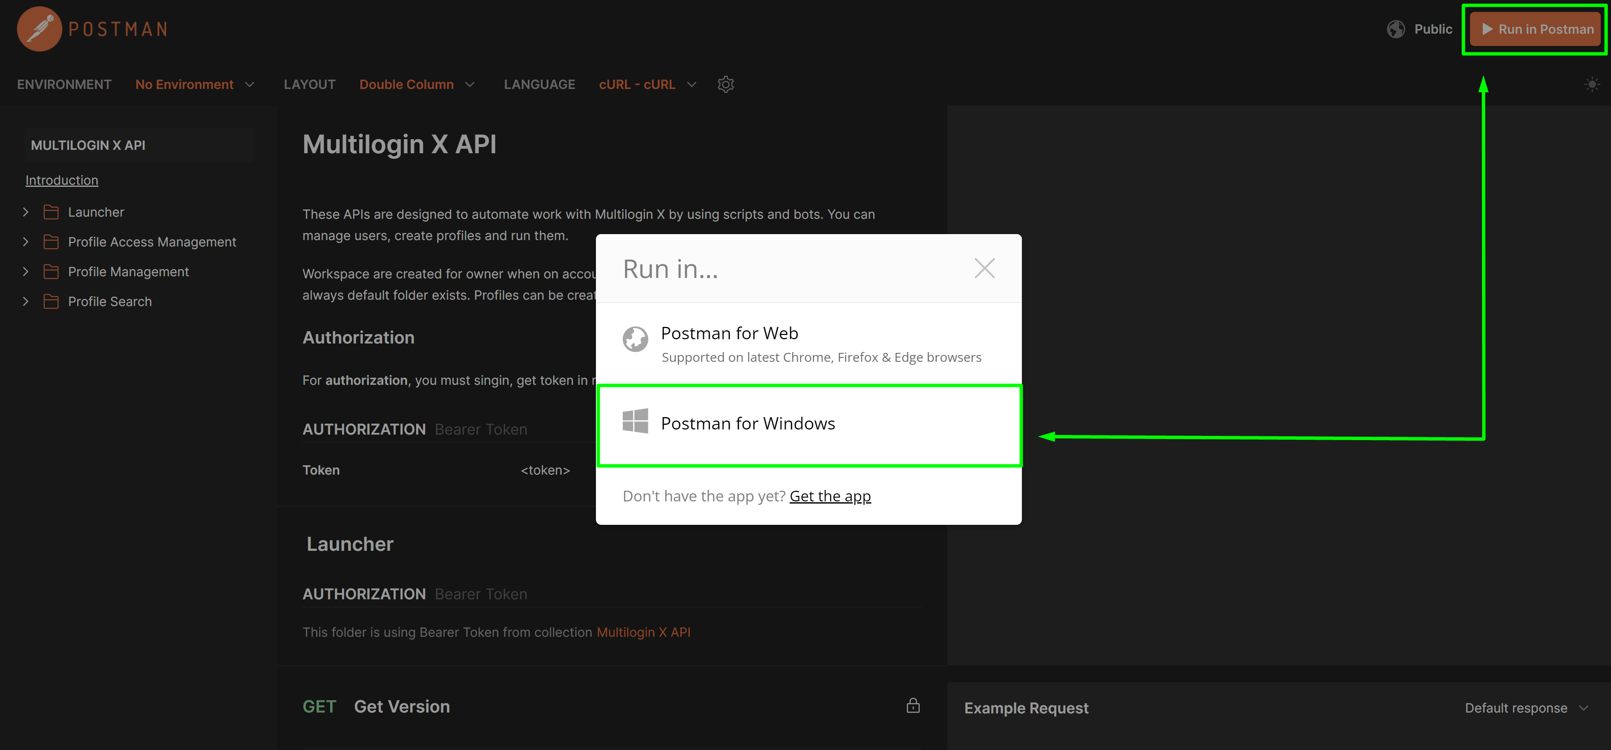Image resolution: width=1611 pixels, height=750 pixels.
Task: Open the No Environment dropdown
Action: click(x=195, y=84)
